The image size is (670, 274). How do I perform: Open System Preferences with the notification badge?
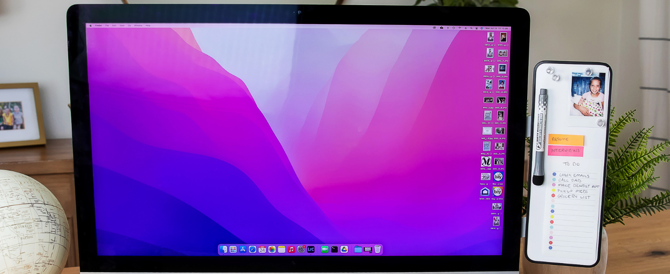point(301,249)
